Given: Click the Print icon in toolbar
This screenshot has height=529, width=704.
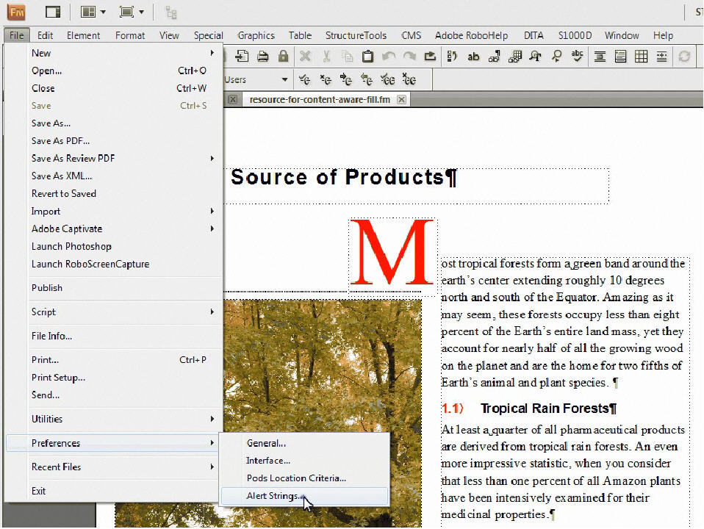Looking at the screenshot, I should [x=262, y=57].
